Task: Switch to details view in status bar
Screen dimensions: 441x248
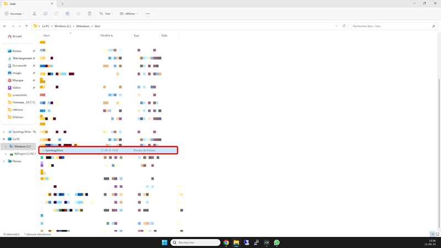Action: coord(432,234)
